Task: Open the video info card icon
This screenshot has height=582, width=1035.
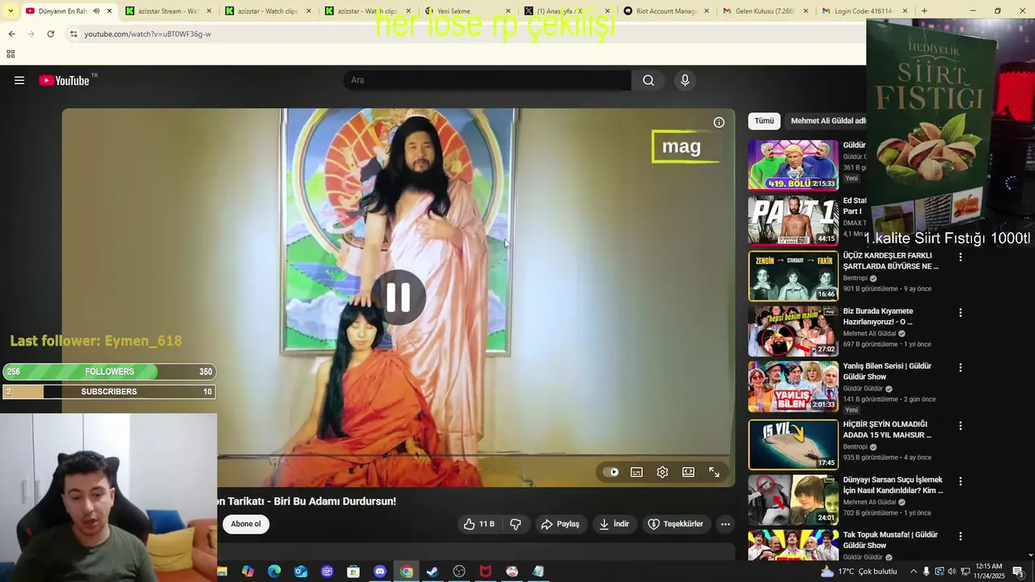Action: [719, 122]
